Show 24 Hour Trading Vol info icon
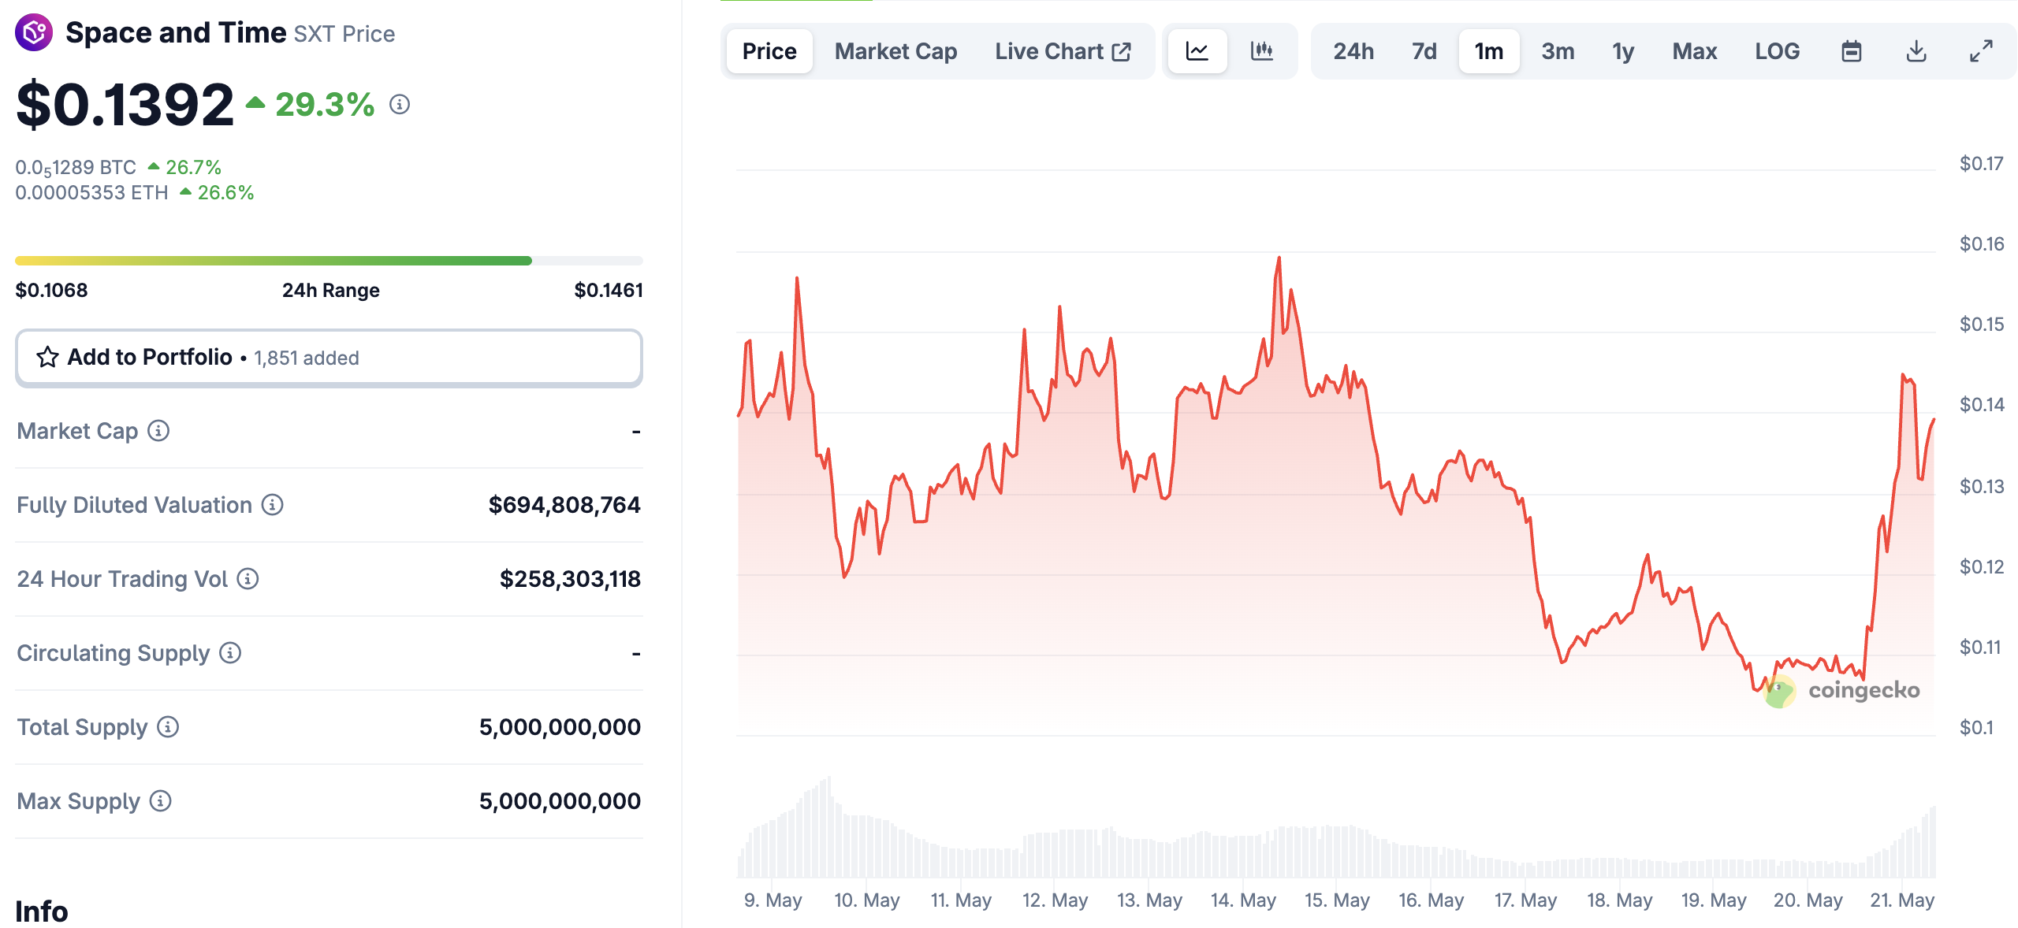The height and width of the screenshot is (928, 2018). [248, 579]
